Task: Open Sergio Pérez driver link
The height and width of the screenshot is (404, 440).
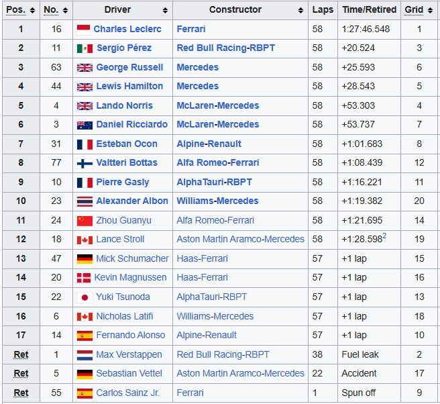Action: click(x=124, y=48)
